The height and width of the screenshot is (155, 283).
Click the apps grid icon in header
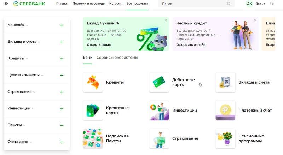pyautogui.click(x=7, y=4)
